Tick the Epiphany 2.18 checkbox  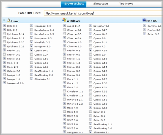[4, 38]
